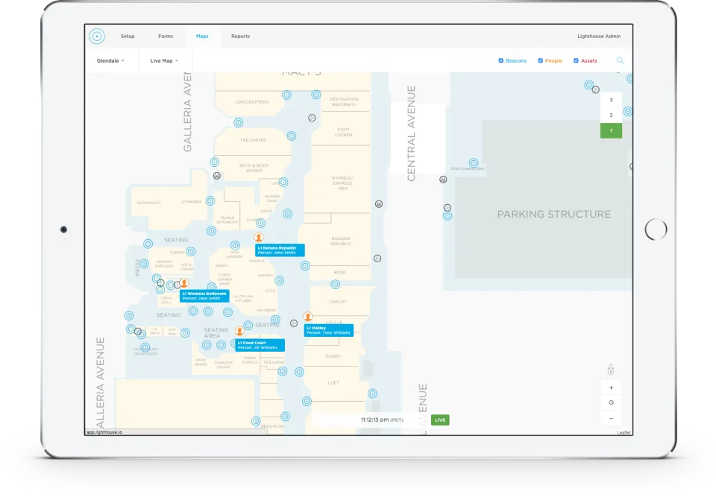Switch to the Maps tab
This screenshot has width=716, height=497.
(202, 36)
